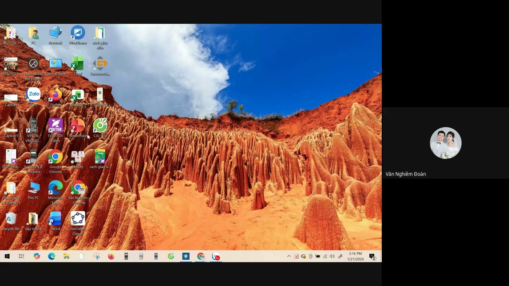Select the Capture image file
The width and height of the screenshot is (509, 286).
tap(11, 100)
